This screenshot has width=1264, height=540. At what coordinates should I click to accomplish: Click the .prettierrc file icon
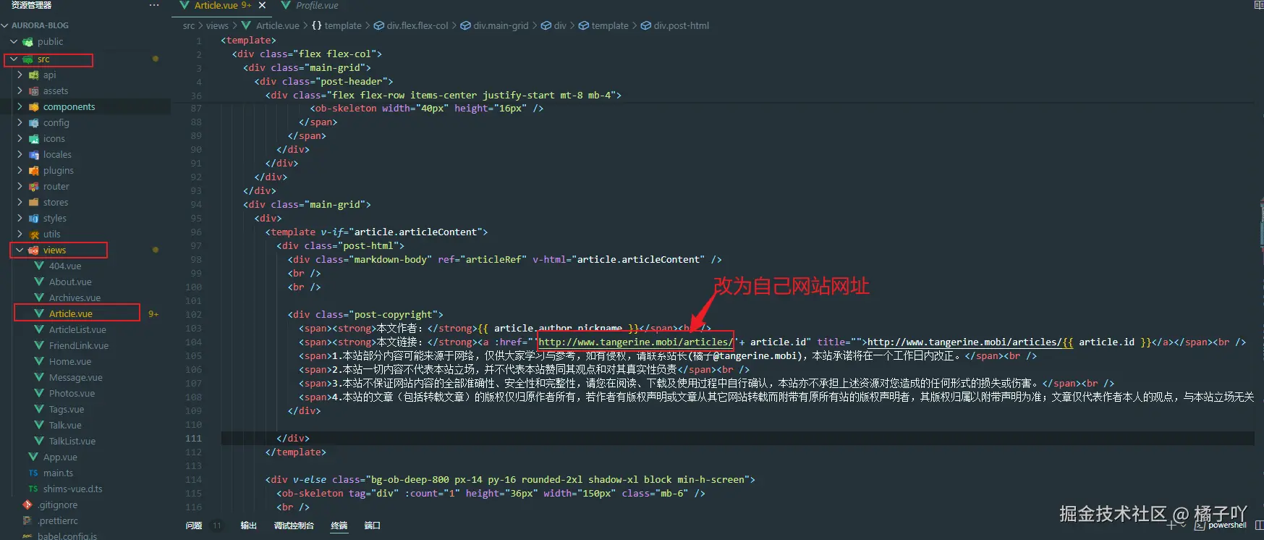click(28, 520)
